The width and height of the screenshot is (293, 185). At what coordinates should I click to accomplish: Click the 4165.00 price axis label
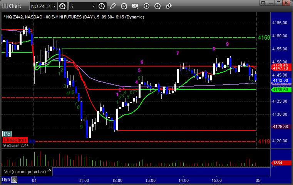(x=280, y=23)
